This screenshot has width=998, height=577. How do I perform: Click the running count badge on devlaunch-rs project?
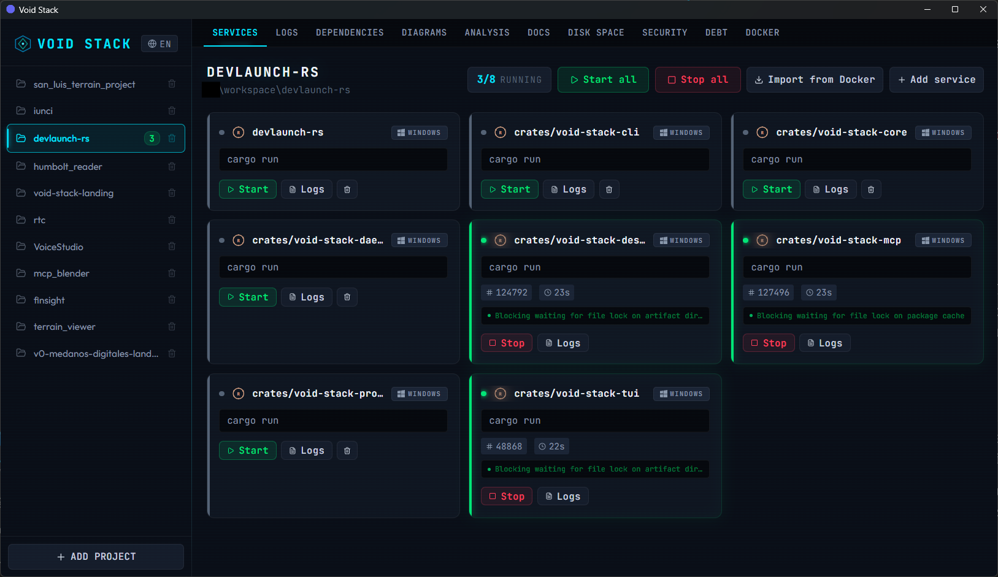(x=152, y=139)
